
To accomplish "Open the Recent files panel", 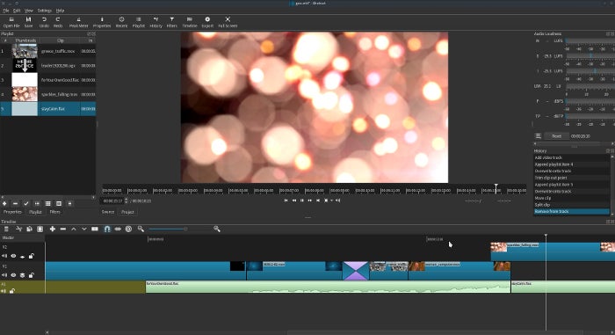I will [121, 22].
